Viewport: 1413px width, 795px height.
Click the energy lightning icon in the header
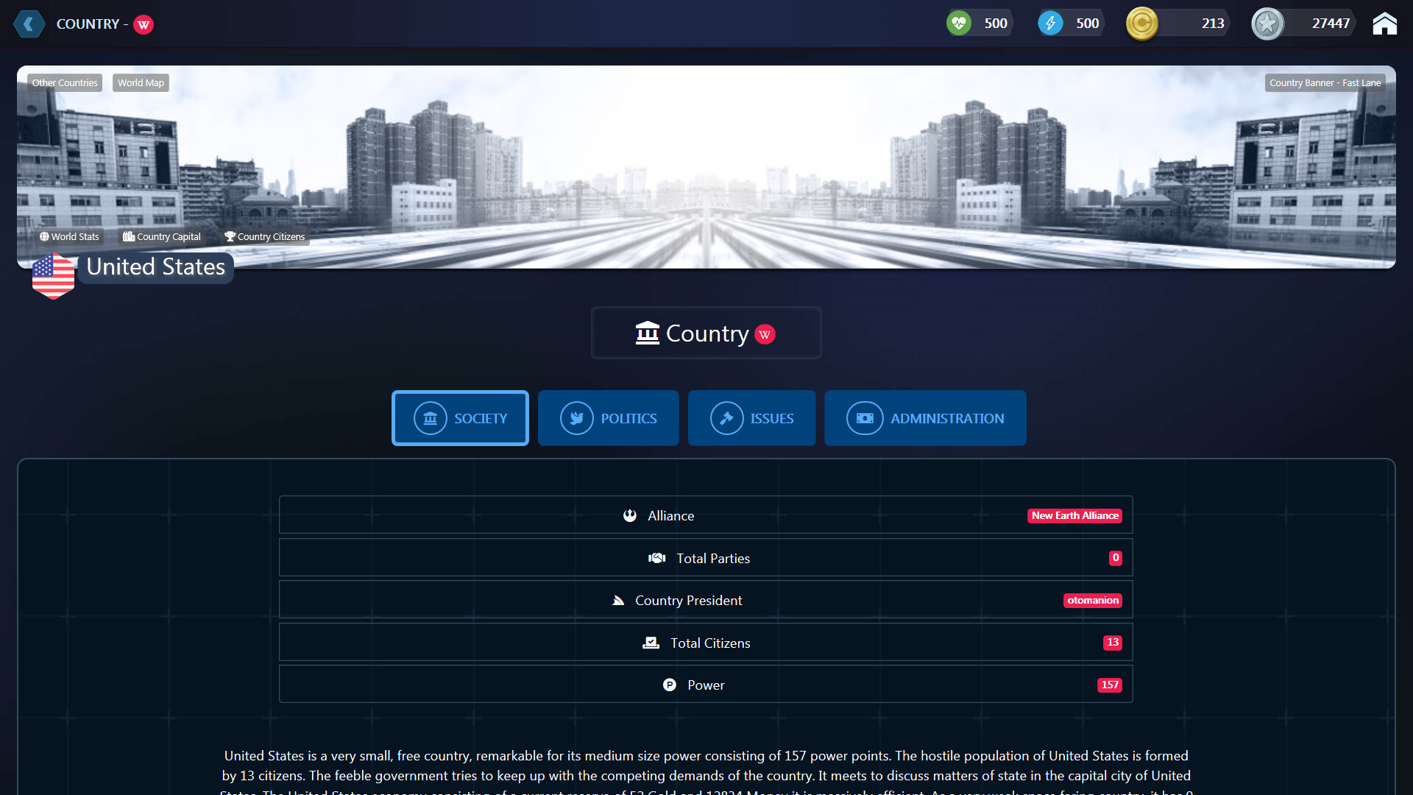tap(1050, 23)
